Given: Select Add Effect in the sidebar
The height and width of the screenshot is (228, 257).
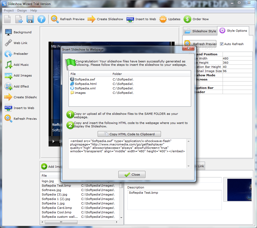Looking at the screenshot, I should 17,86.
